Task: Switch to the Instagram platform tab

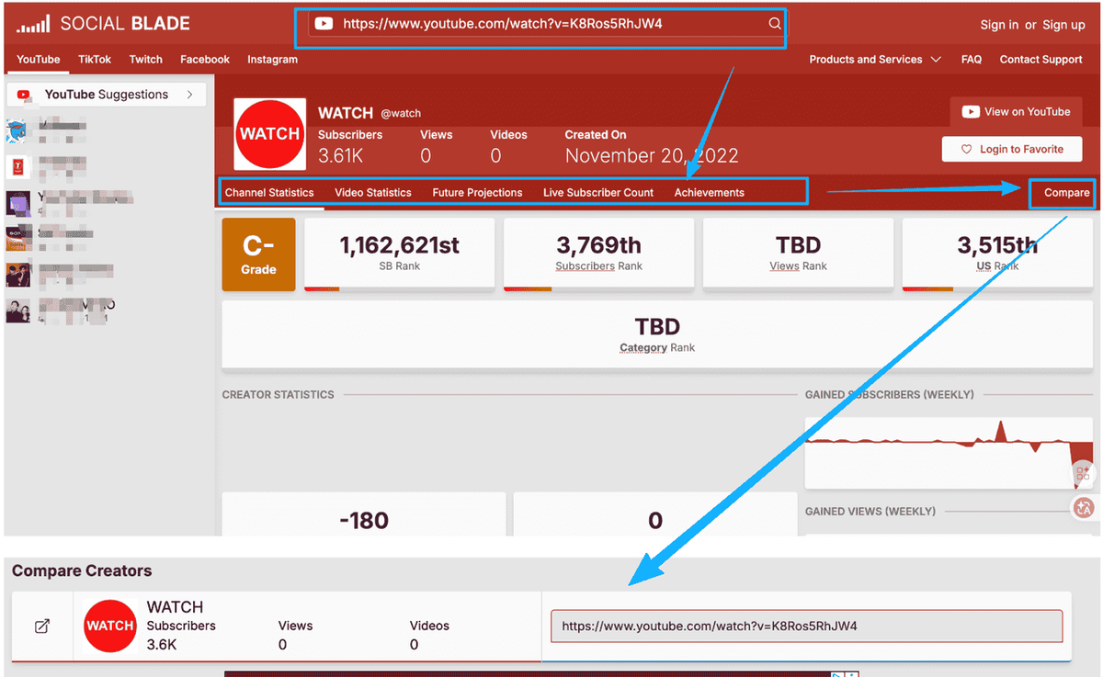Action: pyautogui.click(x=272, y=59)
